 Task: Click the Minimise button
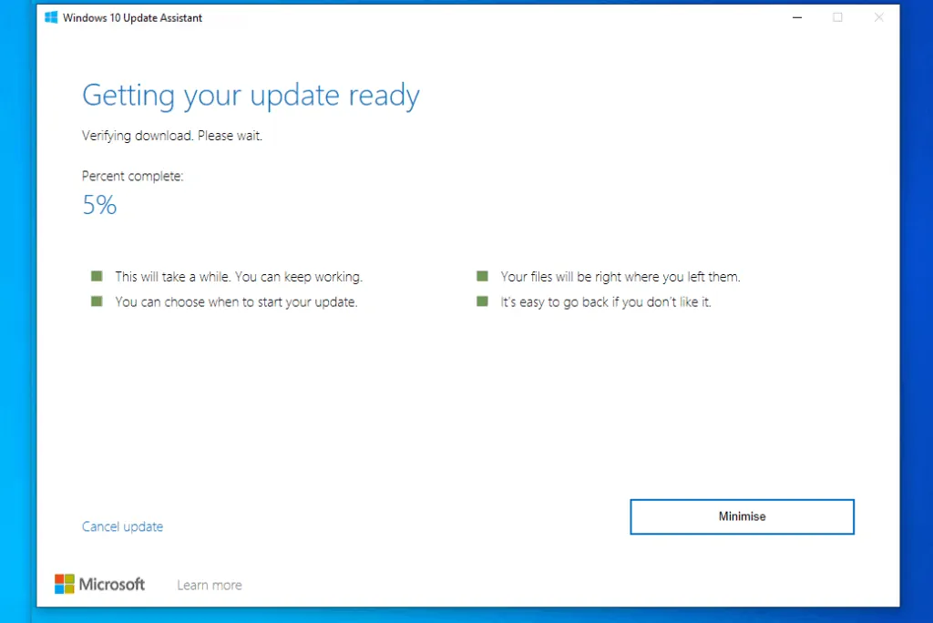(x=742, y=516)
